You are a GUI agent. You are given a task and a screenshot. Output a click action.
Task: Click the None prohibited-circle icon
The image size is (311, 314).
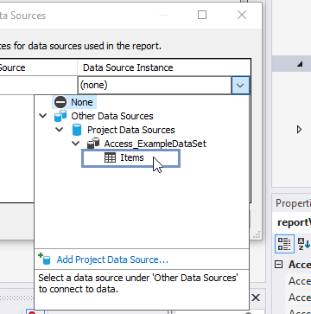point(60,102)
